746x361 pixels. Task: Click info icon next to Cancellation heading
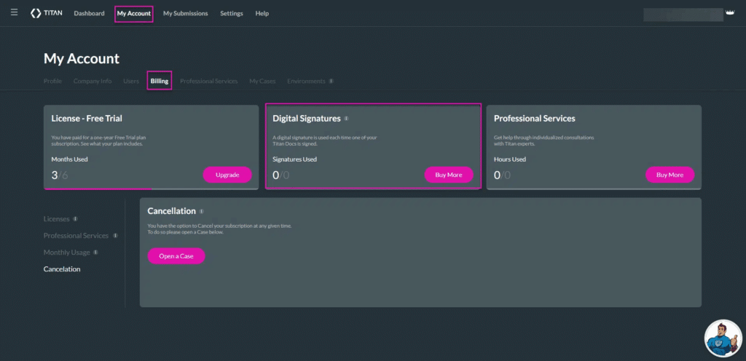click(x=201, y=212)
